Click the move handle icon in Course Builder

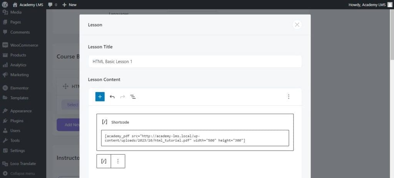(65, 86)
